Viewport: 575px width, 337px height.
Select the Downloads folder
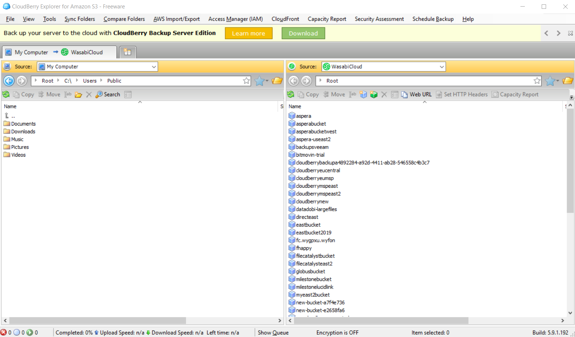pos(19,131)
